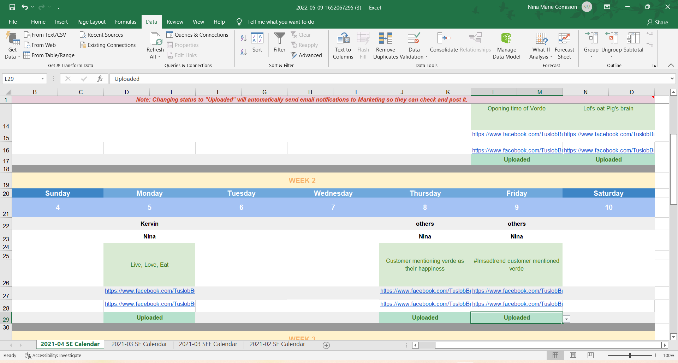The height and width of the screenshot is (363, 678).
Task: Open Existing Connections
Action: [x=108, y=45]
